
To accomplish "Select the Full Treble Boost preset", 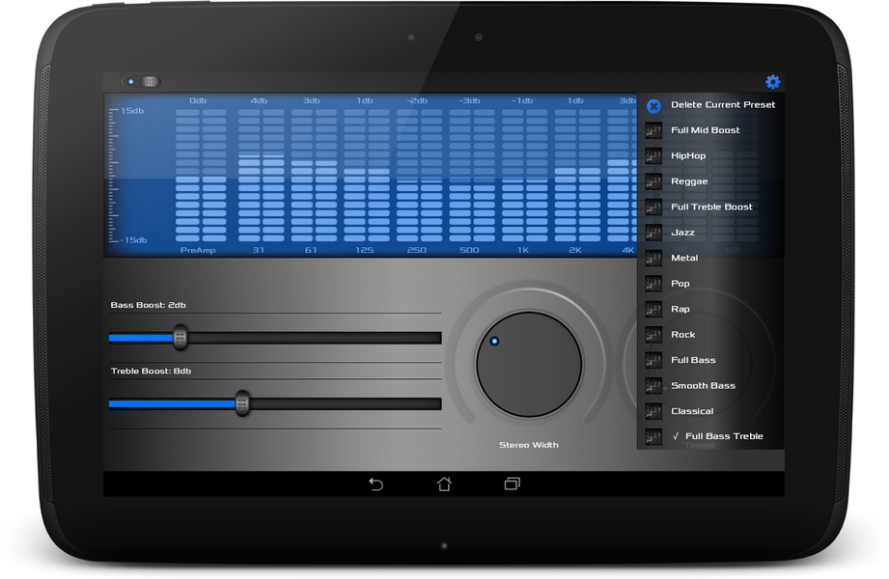I will (710, 207).
